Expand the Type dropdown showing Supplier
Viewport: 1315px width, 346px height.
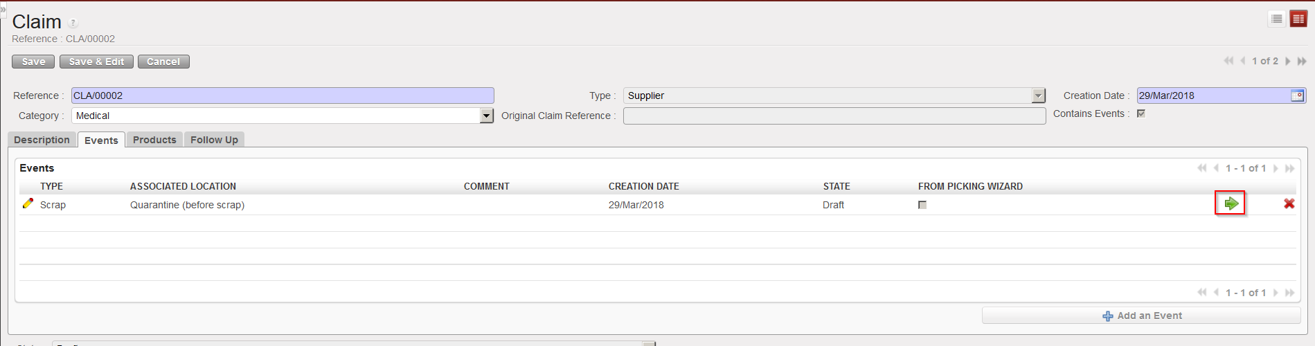pyautogui.click(x=1038, y=95)
